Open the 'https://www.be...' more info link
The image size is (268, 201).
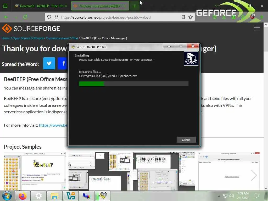pyautogui.click(x=53, y=125)
